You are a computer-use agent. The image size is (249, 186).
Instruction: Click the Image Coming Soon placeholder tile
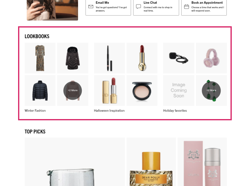[x=179, y=90]
